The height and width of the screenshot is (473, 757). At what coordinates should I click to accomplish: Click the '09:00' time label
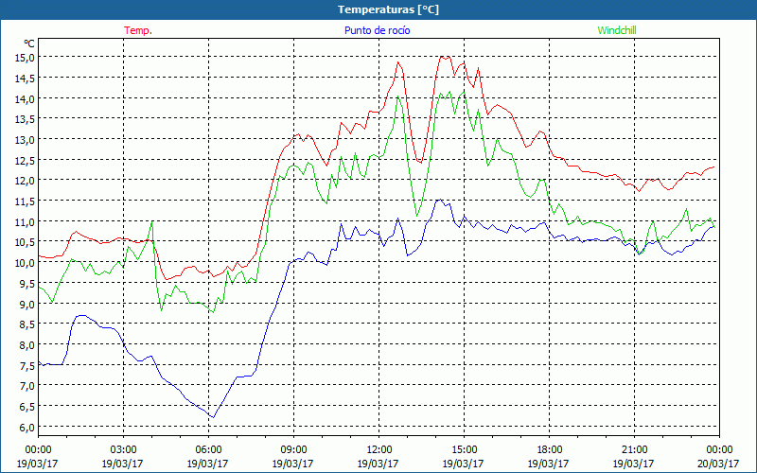293,450
